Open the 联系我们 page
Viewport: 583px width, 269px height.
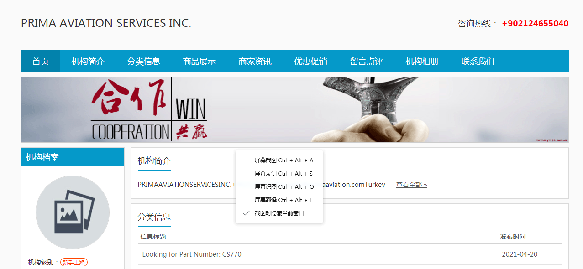click(x=478, y=61)
